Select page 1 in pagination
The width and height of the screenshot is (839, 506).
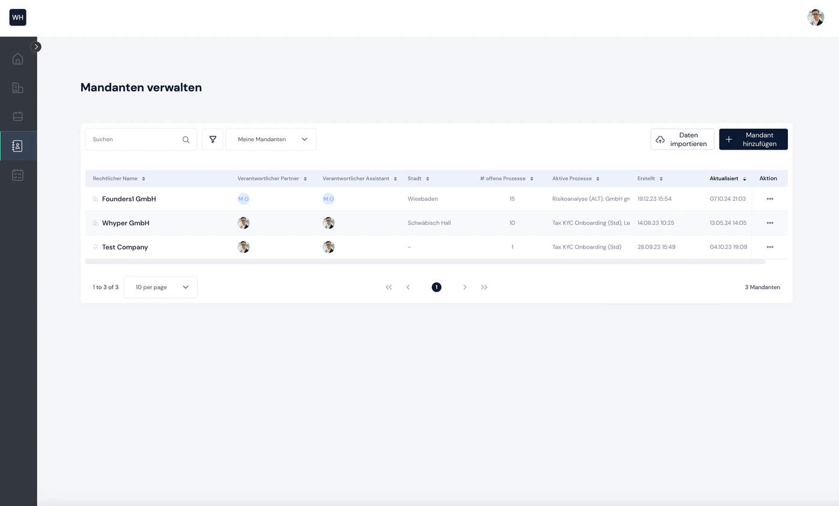pos(436,287)
